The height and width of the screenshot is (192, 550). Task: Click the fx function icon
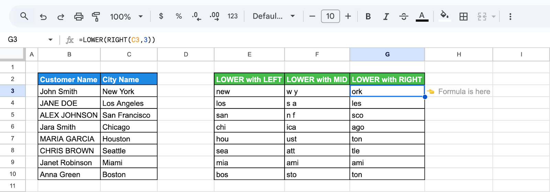pos(70,40)
